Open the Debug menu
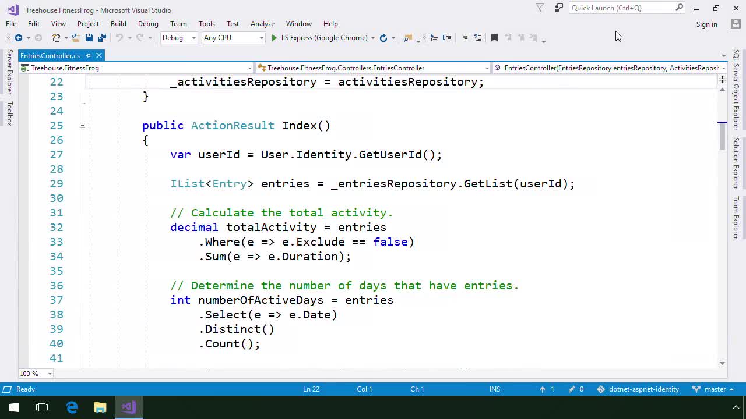Image resolution: width=746 pixels, height=419 pixels. click(x=148, y=24)
